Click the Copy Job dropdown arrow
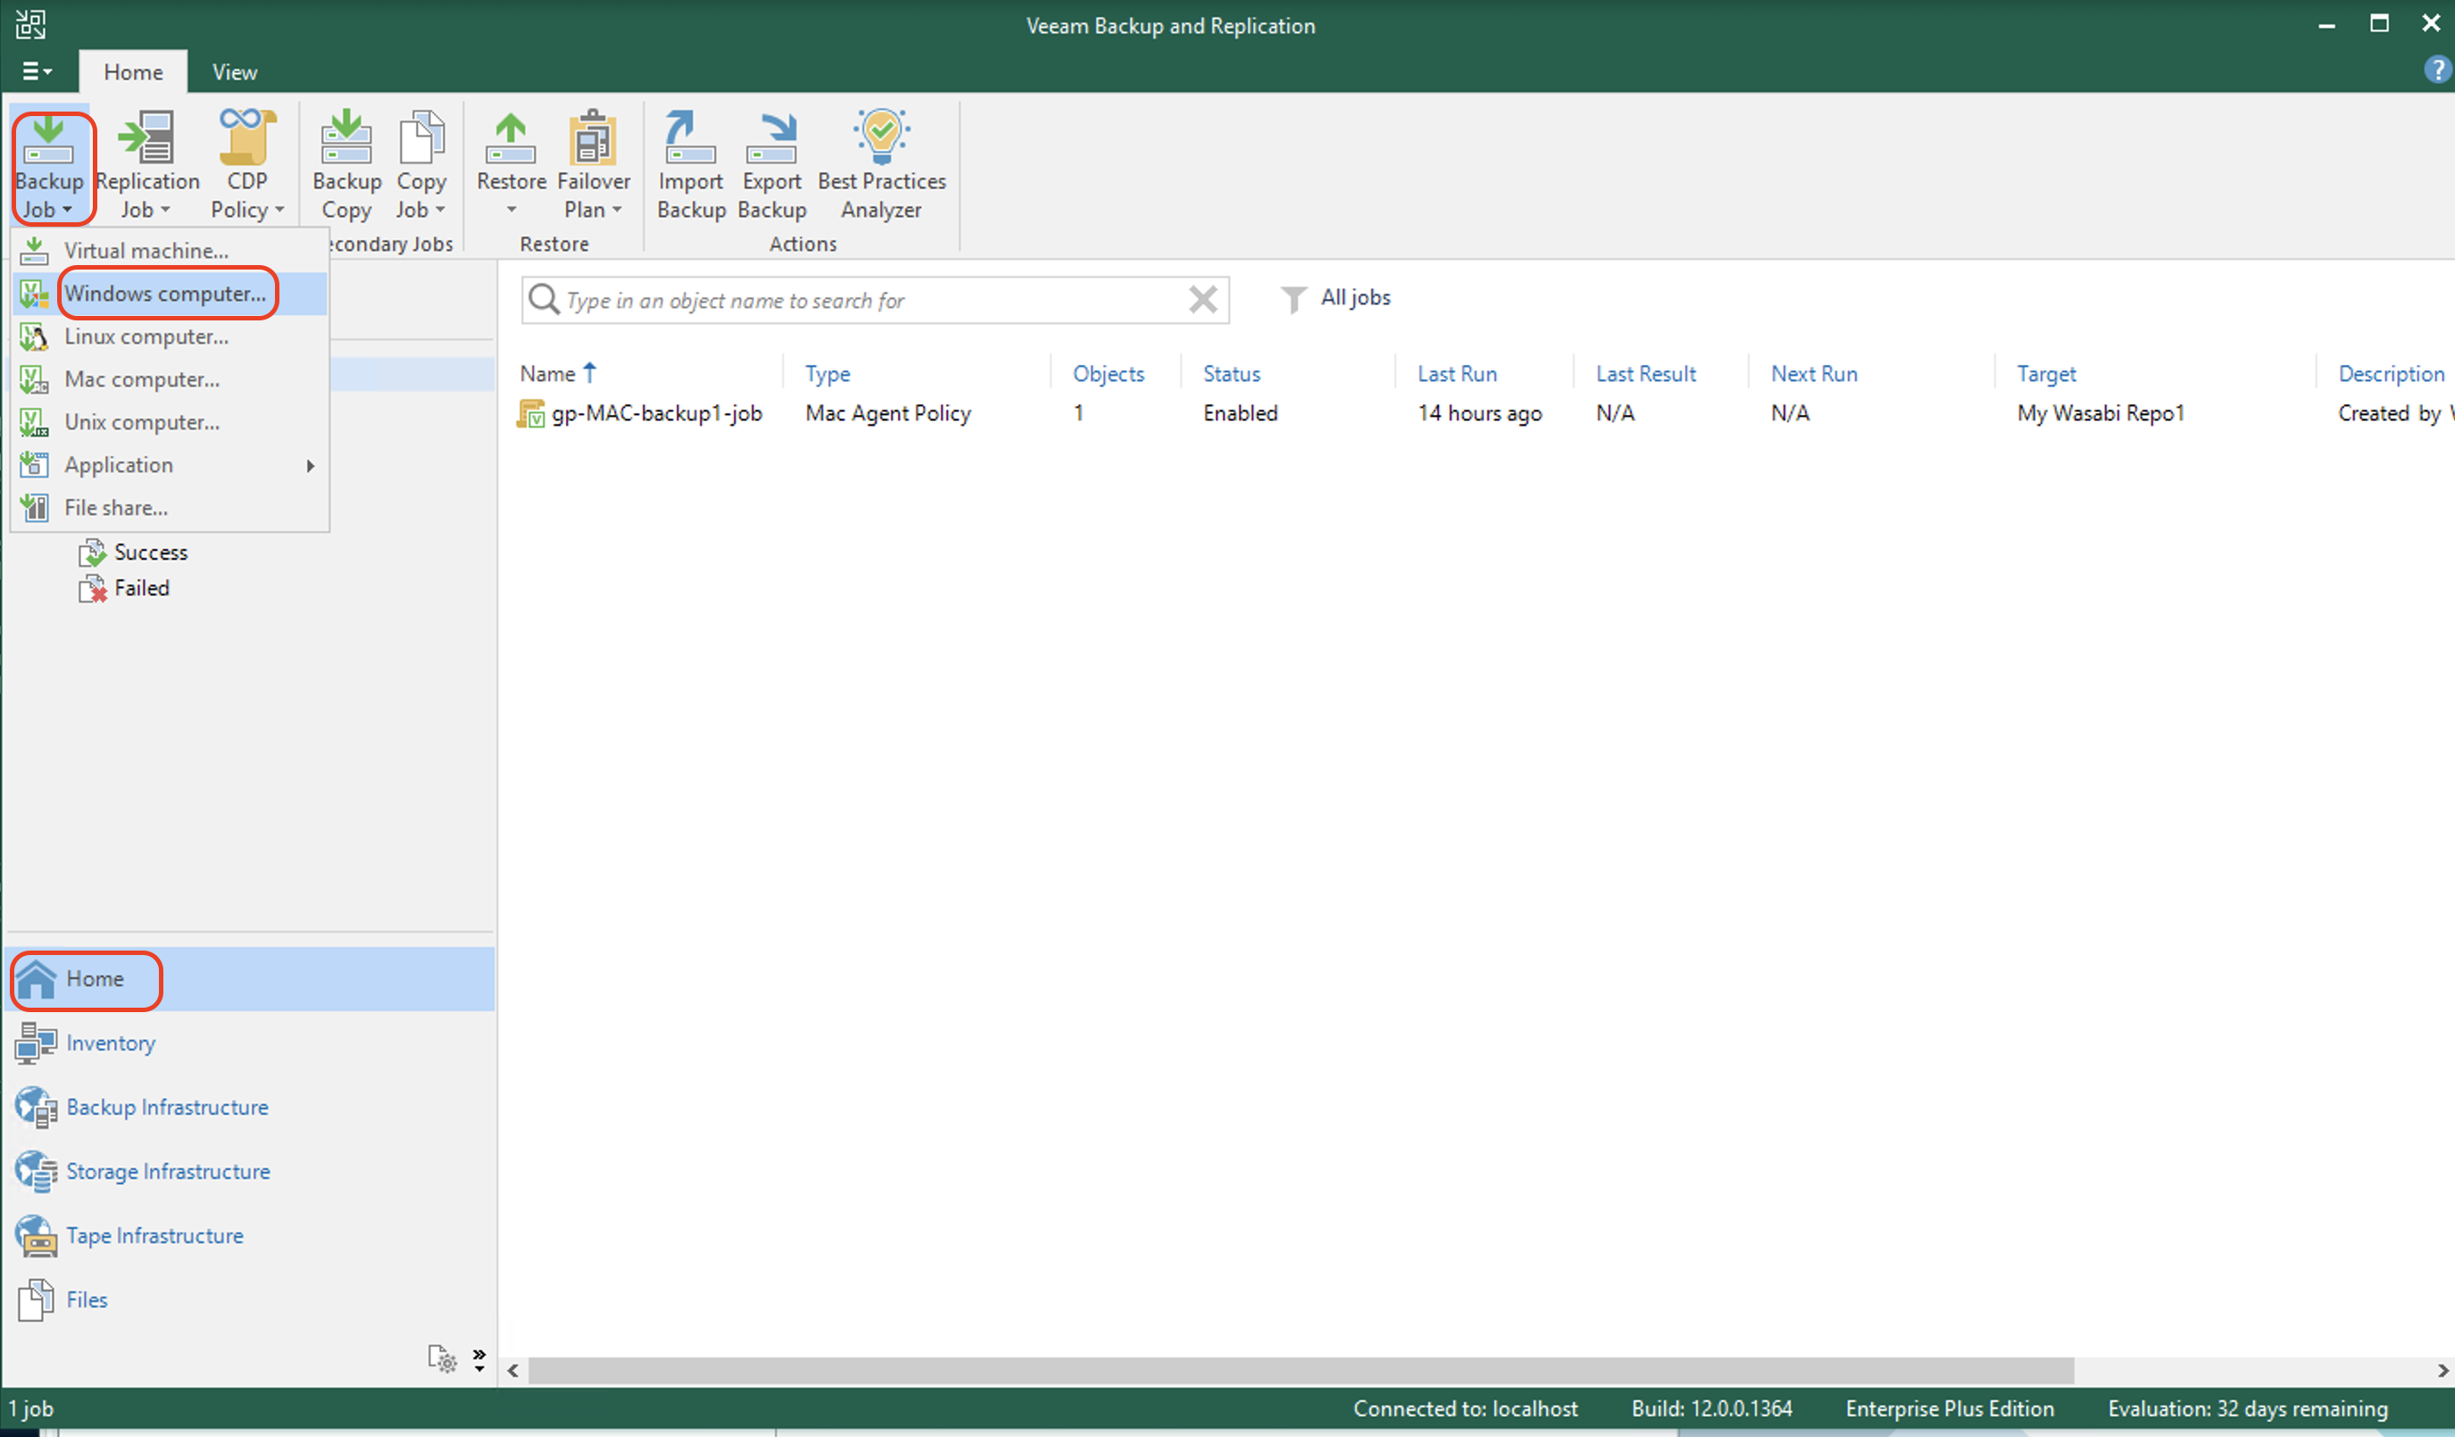Image resolution: width=2455 pixels, height=1437 pixels. 439,211
